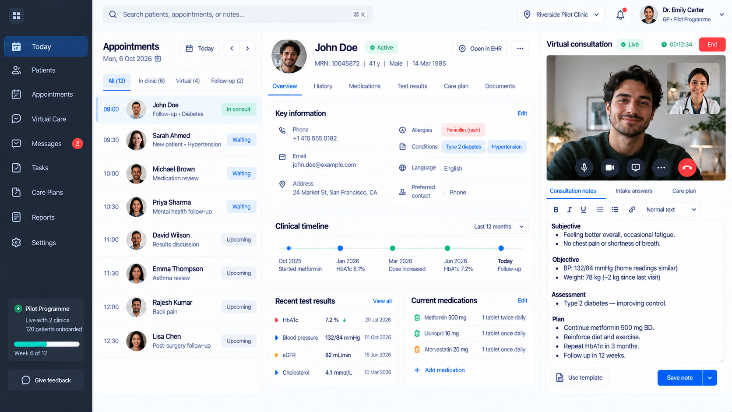The width and height of the screenshot is (732, 412).
Task: Open Care Plans in the sidebar
Action: coord(46,193)
